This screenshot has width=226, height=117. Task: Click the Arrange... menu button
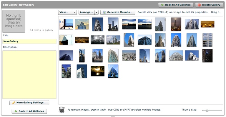pyautogui.click(x=87, y=12)
